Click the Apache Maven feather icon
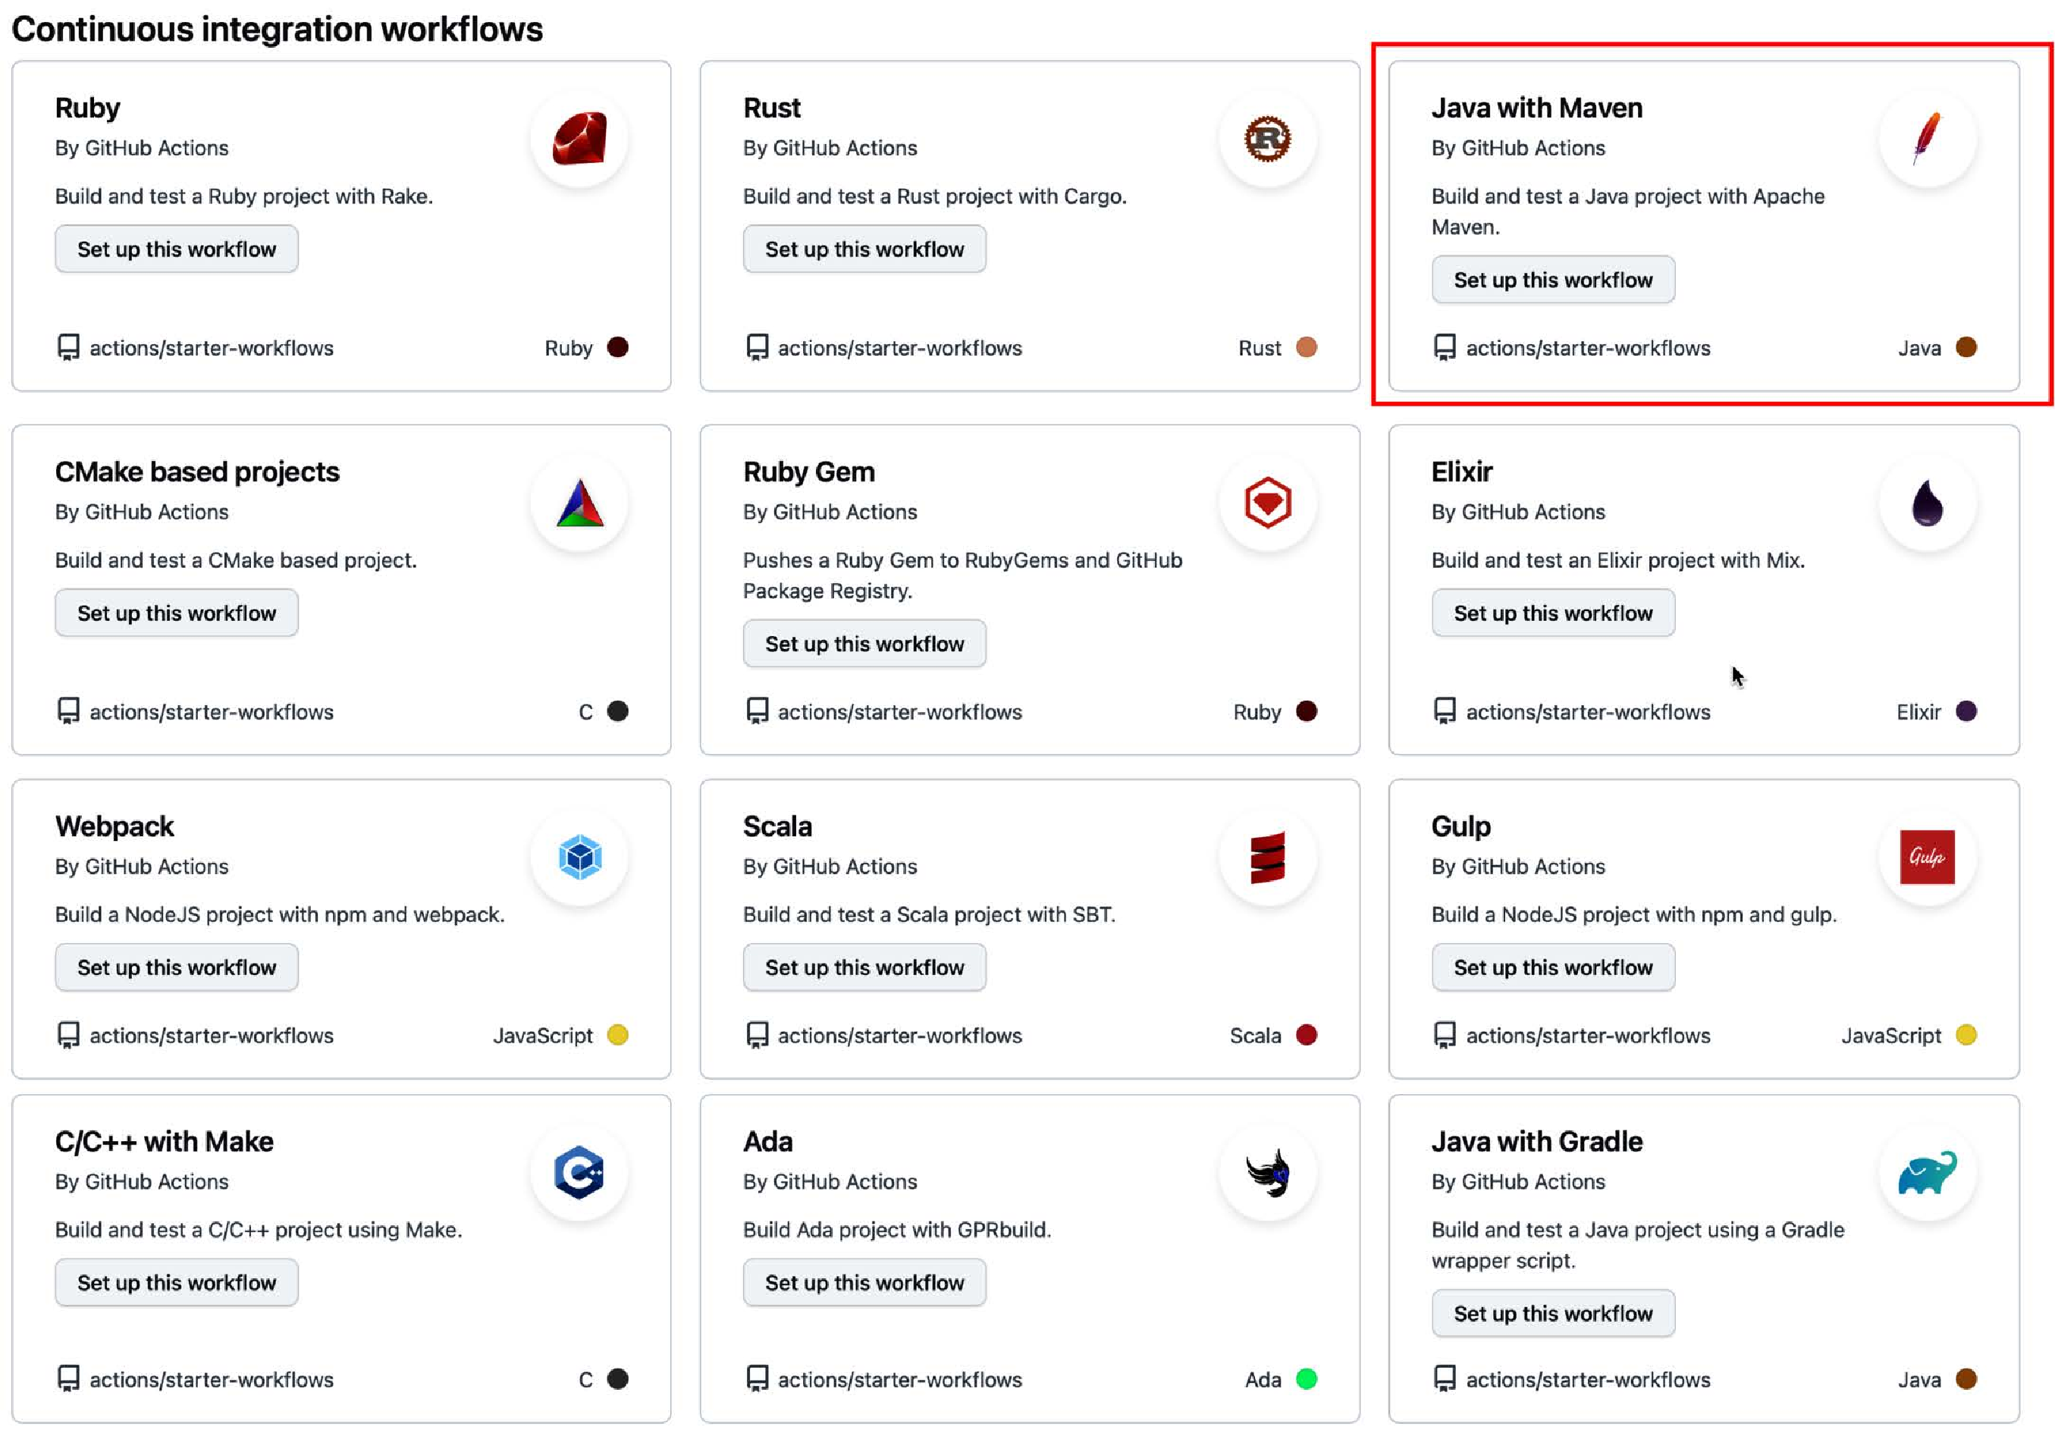The image size is (2055, 1433). [x=1927, y=139]
